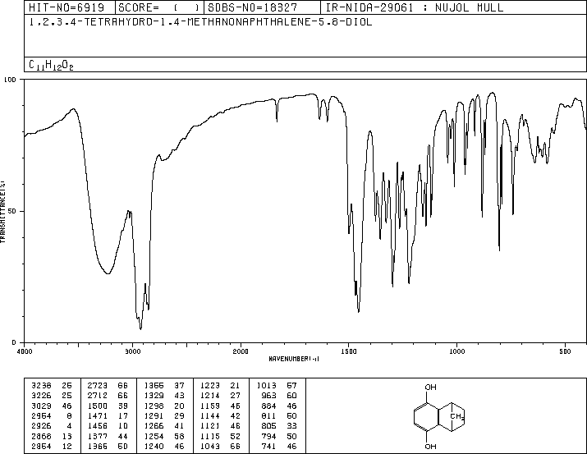This screenshot has height=454, width=587.
Task: Click the 1329 peak entry in the table
Action: tap(164, 395)
